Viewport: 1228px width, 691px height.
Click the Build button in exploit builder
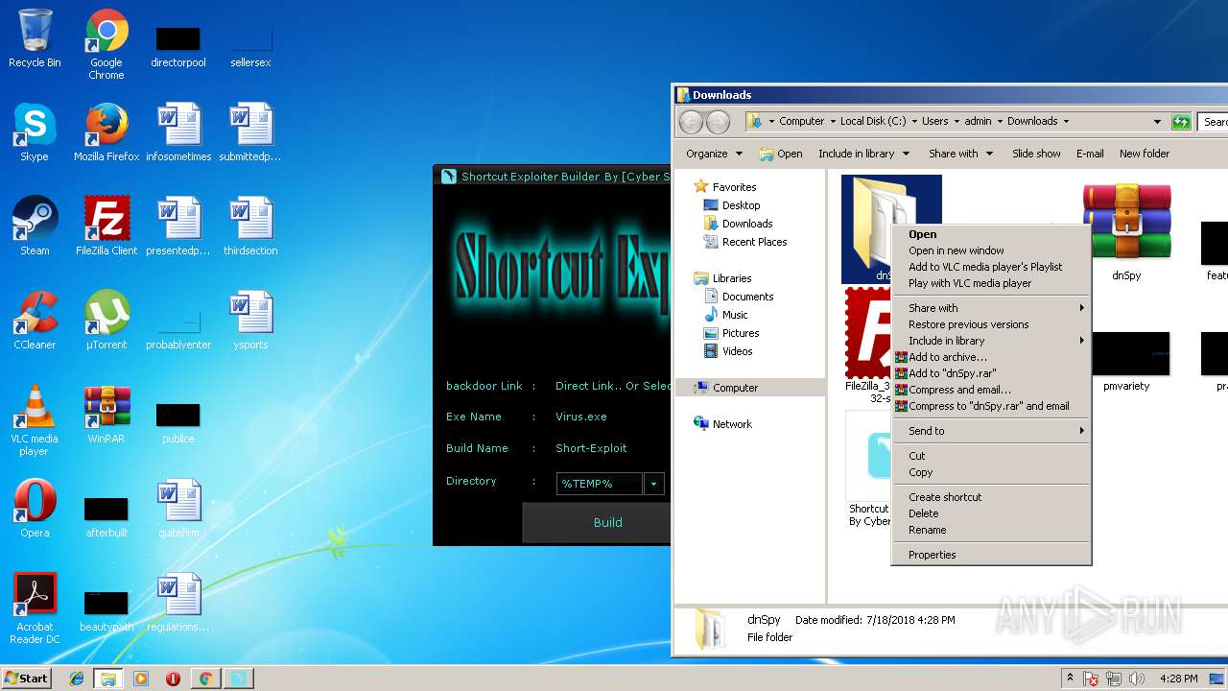(x=597, y=523)
